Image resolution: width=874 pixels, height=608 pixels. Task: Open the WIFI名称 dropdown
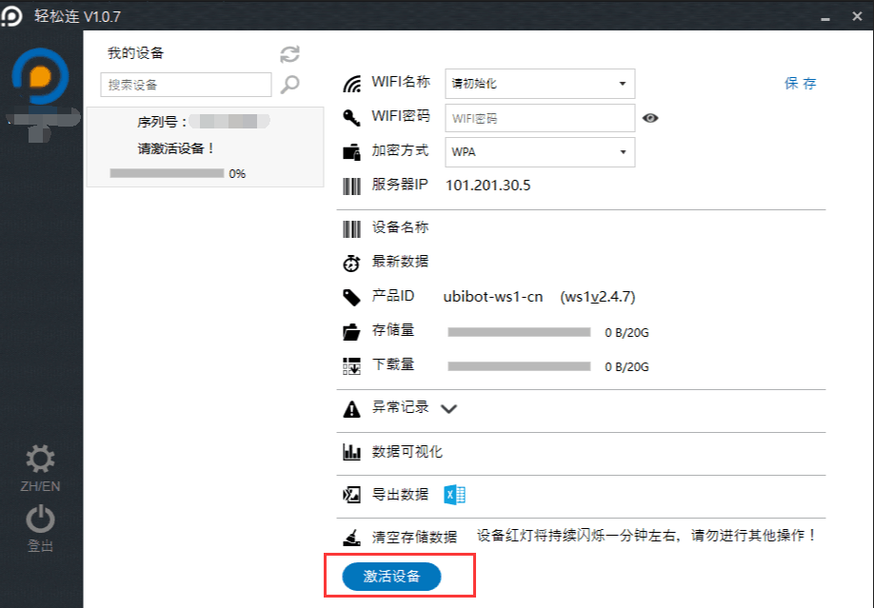(x=540, y=84)
